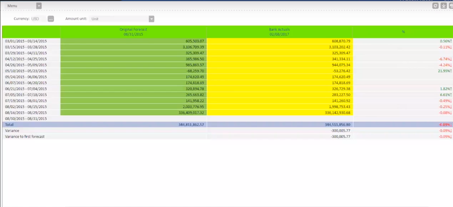Click forecast value 336,409,017.32
The height and width of the screenshot is (207, 453).
(x=191, y=113)
